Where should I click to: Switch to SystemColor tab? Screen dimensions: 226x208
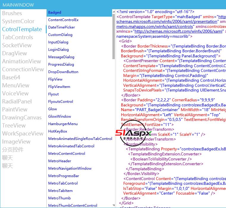coord(18,21)
